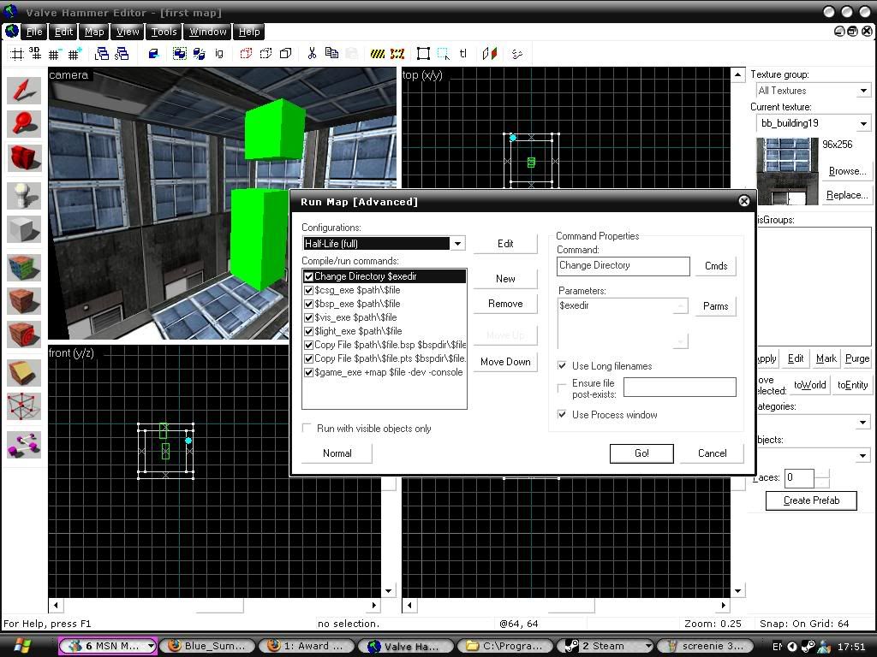The image size is (877, 657).
Task: Enable Ensure file post-exists checkbox
Action: coord(562,388)
